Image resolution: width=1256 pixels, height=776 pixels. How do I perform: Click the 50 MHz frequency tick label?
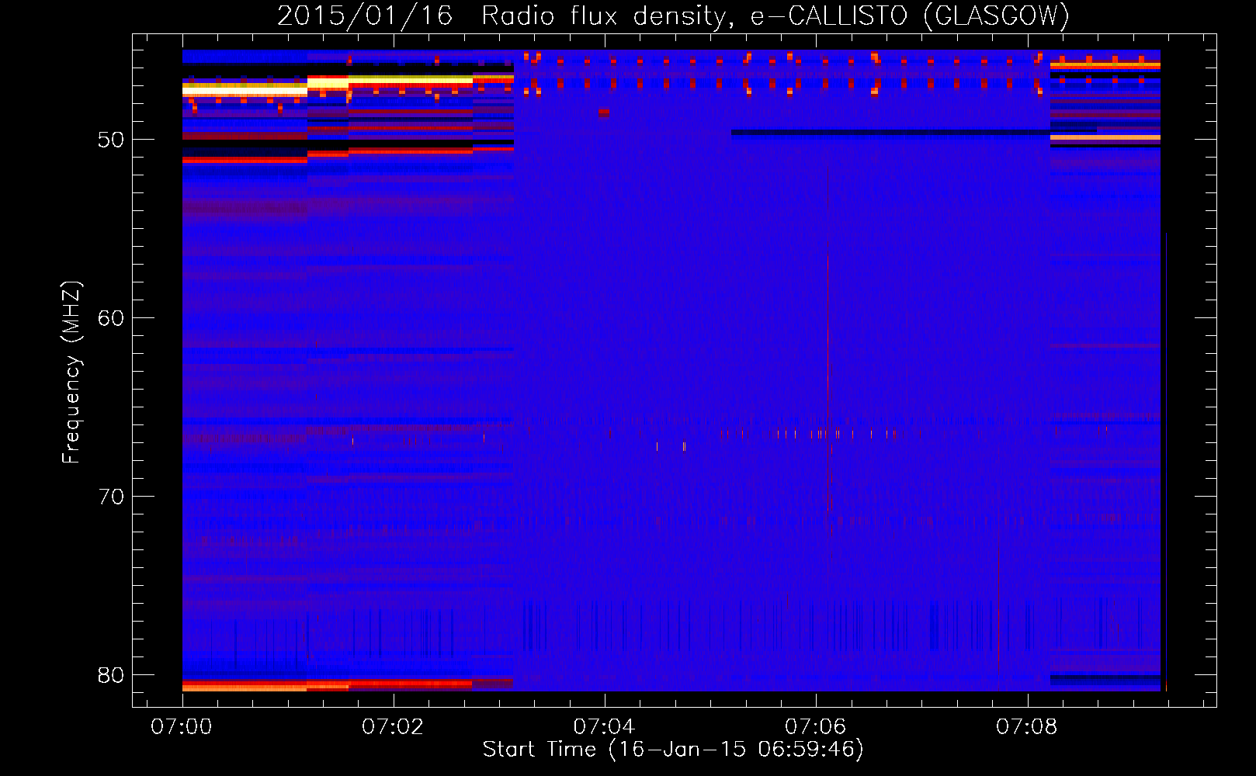point(111,140)
